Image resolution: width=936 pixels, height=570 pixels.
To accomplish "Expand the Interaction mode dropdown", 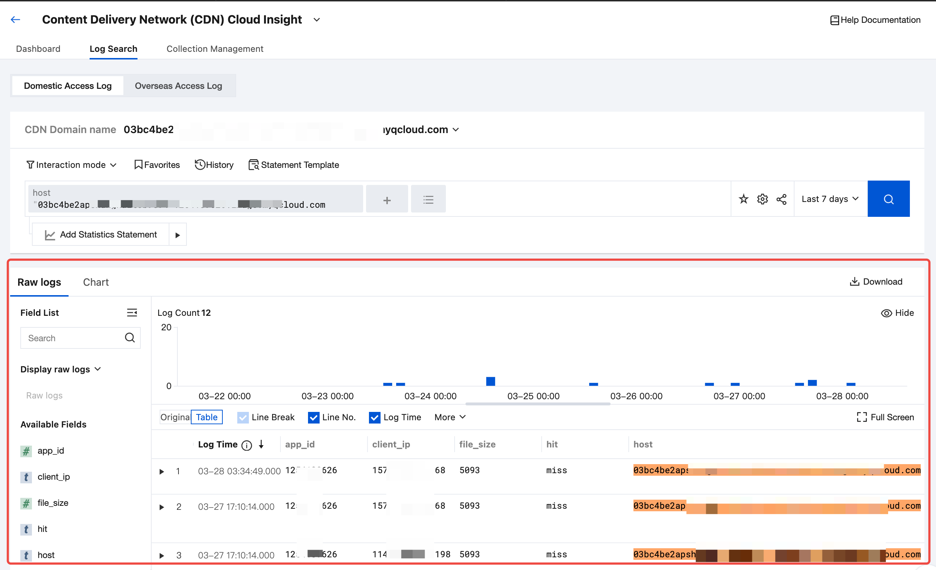I will 71,165.
